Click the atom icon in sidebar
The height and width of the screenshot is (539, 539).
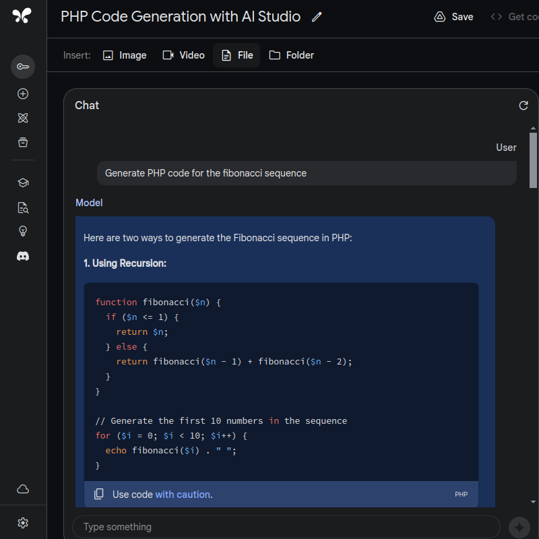(x=23, y=118)
